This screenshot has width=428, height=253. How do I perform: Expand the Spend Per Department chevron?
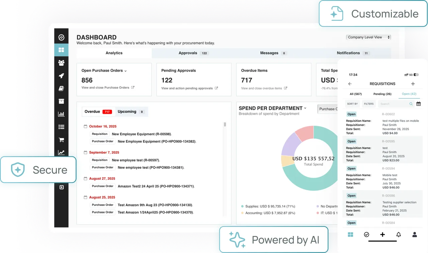[x=305, y=108]
